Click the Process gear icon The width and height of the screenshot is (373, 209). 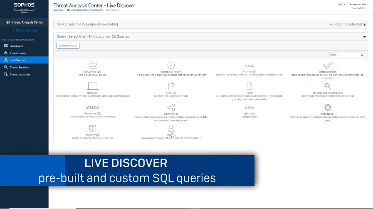pyautogui.click(x=328, y=107)
